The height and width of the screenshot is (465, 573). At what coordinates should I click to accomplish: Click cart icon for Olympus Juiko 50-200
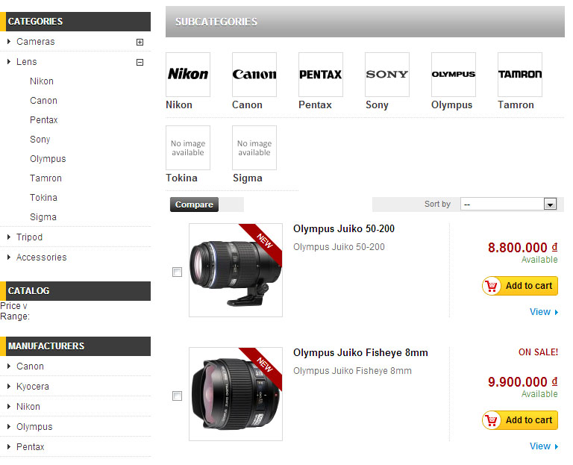492,286
